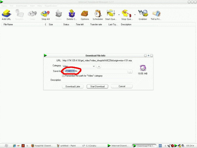197x148 pixels.
Task: Expand the Category dropdown
Action: [x=93, y=66]
